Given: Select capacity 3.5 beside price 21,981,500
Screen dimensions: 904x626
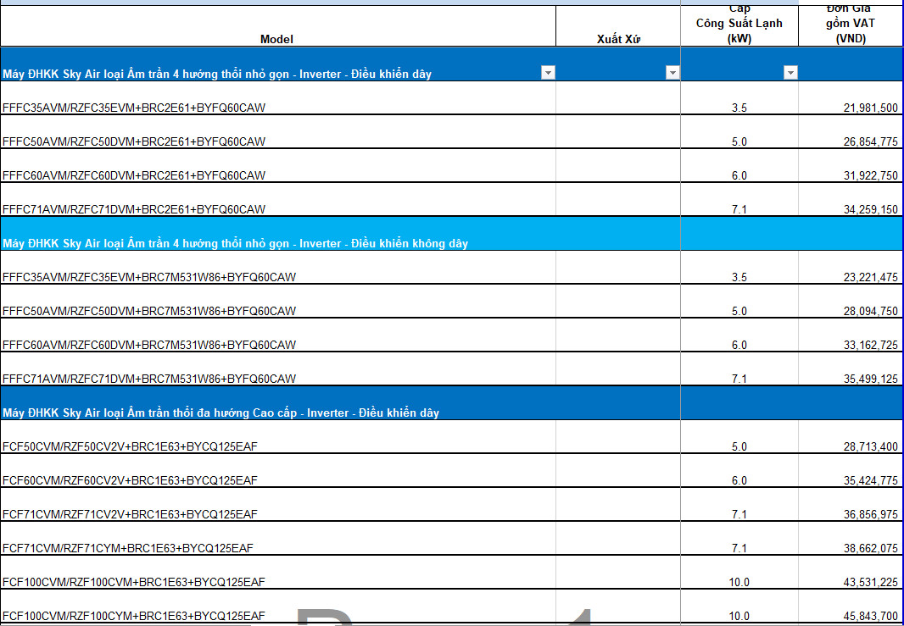Looking at the screenshot, I should [739, 108].
